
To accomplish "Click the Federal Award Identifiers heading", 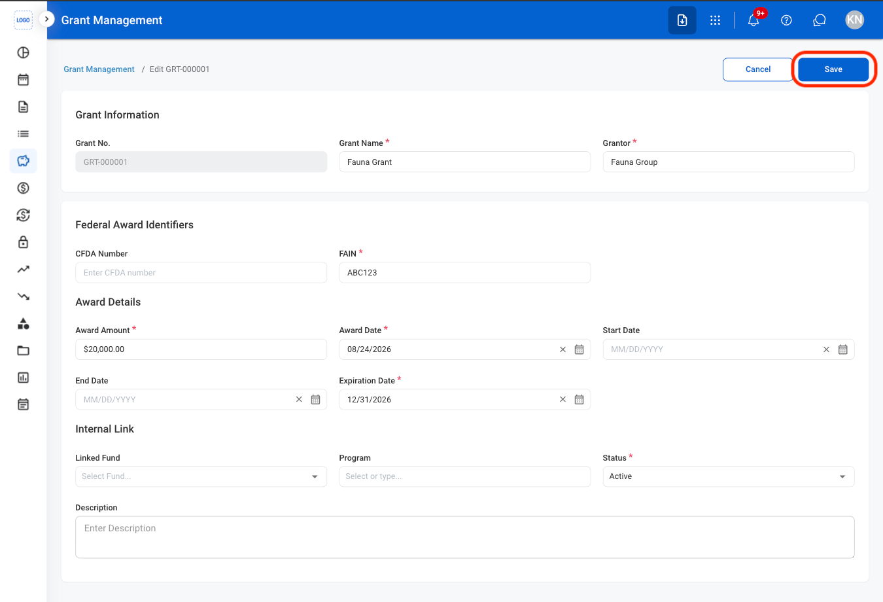I will (135, 225).
